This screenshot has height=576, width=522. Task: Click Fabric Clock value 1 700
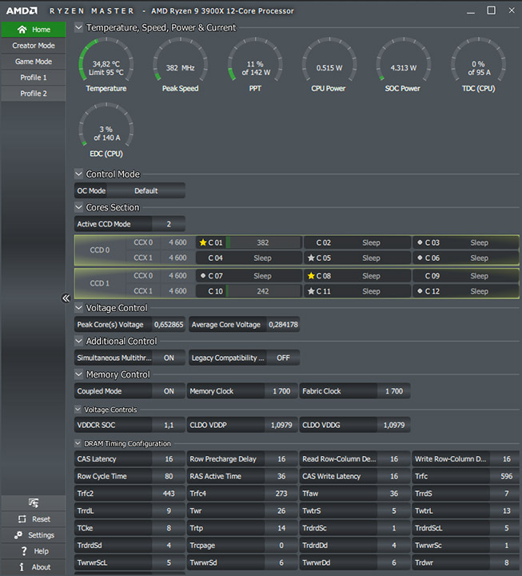click(394, 391)
